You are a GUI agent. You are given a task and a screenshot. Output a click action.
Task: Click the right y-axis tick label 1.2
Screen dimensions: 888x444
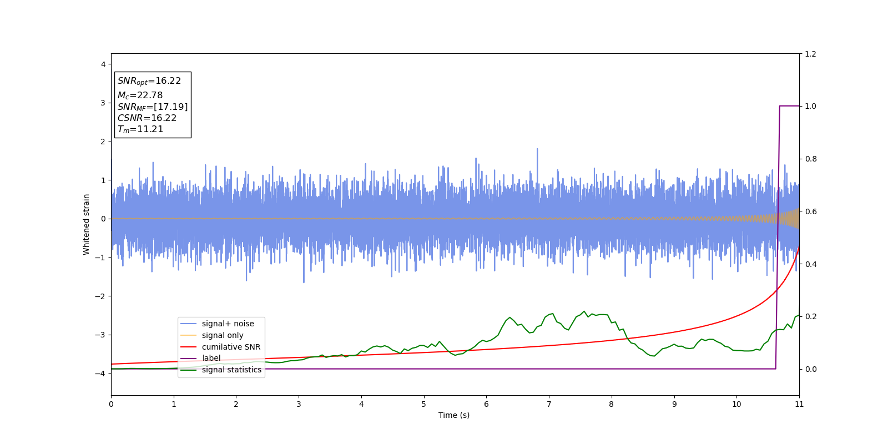pyautogui.click(x=810, y=54)
